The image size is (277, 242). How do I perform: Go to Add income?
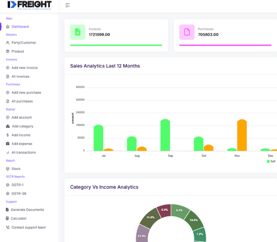click(x=21, y=135)
